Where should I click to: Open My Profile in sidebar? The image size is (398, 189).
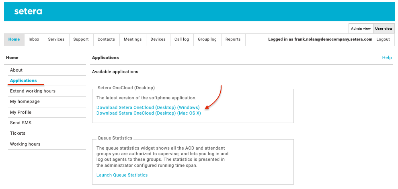47,112
